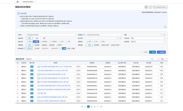The image size is (183, 111).
Task: Click the square layout icon beside print
Action: tap(146, 7)
